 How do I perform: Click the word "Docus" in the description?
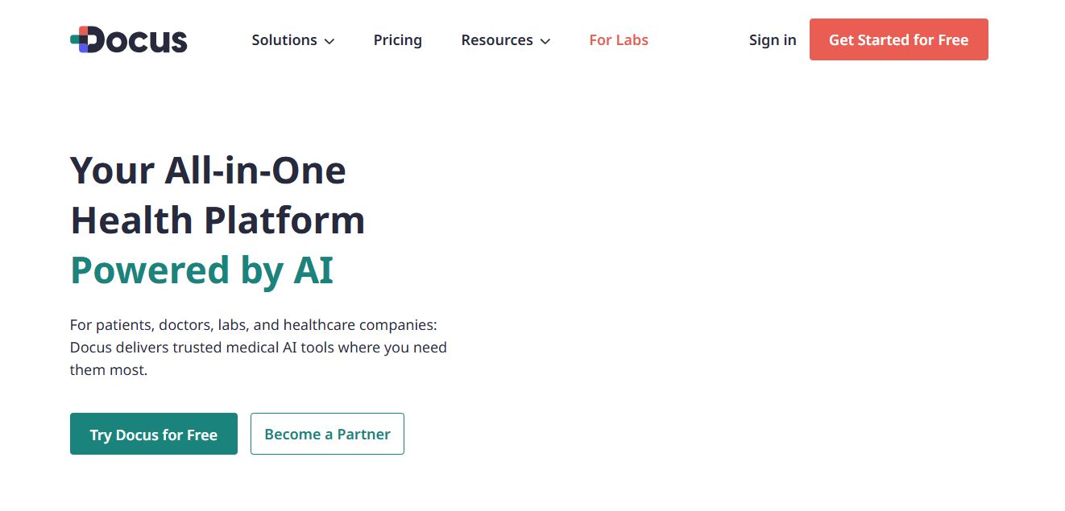[x=91, y=348]
